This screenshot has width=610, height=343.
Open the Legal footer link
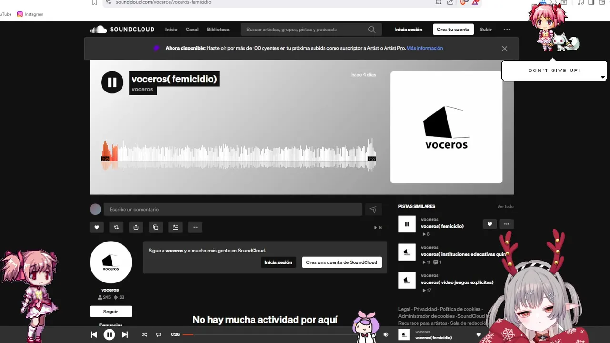click(x=404, y=309)
